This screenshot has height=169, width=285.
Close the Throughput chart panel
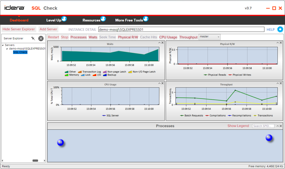281,83
